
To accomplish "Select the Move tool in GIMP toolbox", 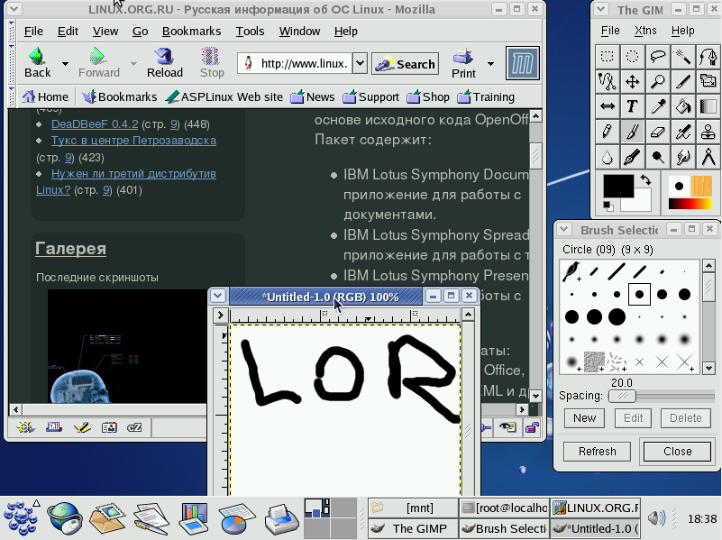I will [632, 82].
